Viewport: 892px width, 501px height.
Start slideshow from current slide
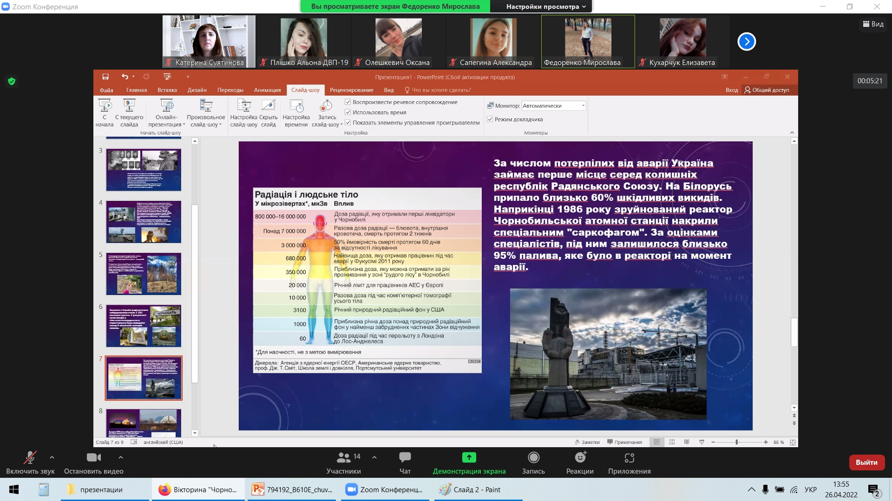pyautogui.click(x=129, y=113)
